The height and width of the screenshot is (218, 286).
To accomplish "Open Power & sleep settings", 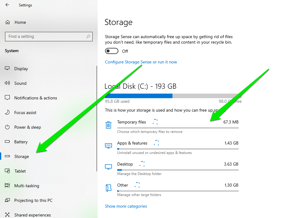I will 7,127.
